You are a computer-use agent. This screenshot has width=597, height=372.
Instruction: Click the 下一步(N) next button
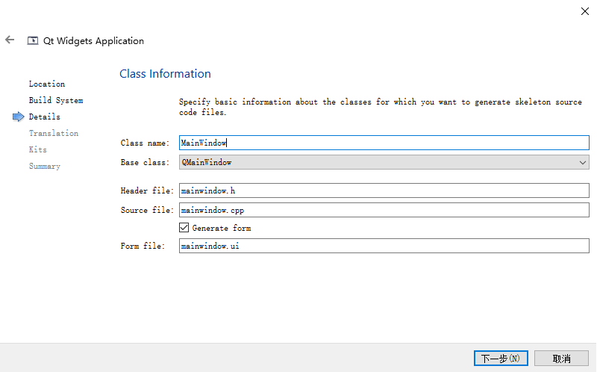point(501,359)
